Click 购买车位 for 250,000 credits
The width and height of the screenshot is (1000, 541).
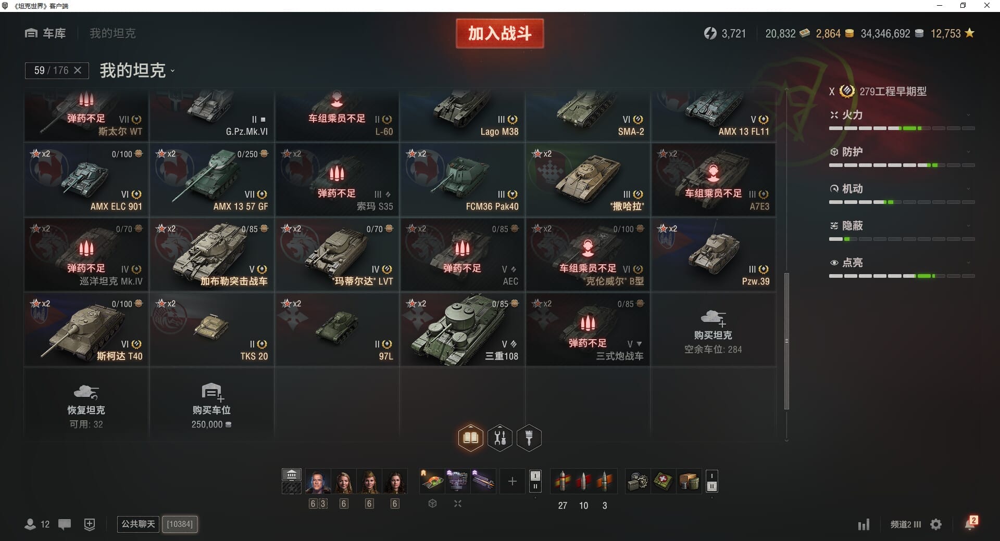[211, 404]
